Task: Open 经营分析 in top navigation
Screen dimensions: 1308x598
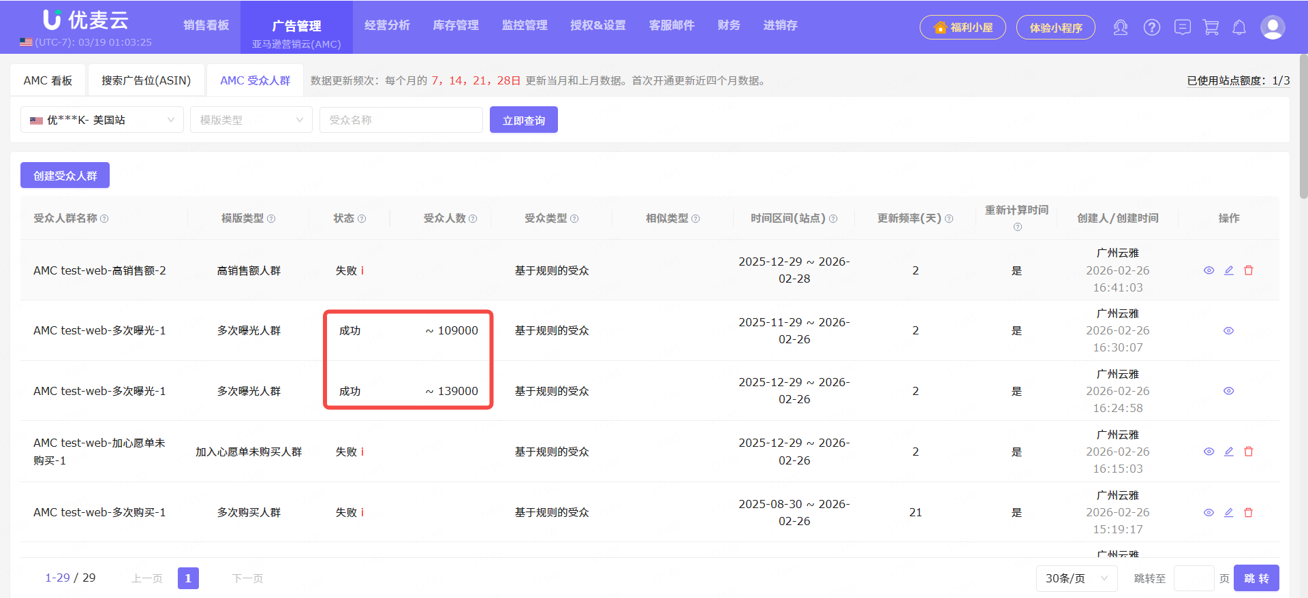Action: click(387, 25)
